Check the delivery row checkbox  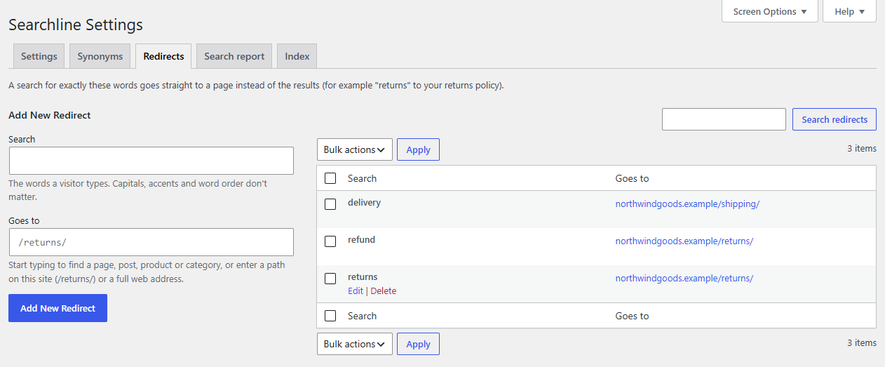click(x=330, y=204)
